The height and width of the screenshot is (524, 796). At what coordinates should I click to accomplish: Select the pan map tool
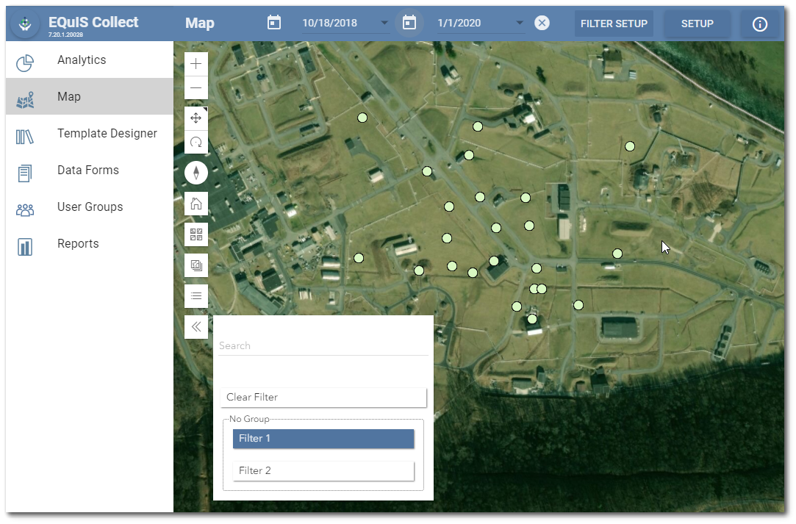coord(196,118)
